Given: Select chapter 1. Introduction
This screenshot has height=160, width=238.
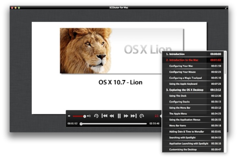Looking at the screenshot, I should coord(194,54).
